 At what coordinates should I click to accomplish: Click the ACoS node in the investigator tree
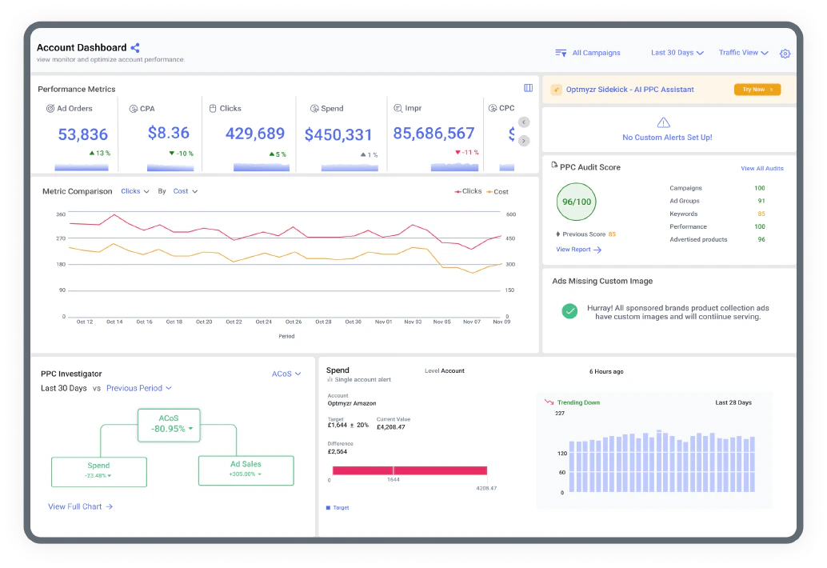(x=168, y=424)
